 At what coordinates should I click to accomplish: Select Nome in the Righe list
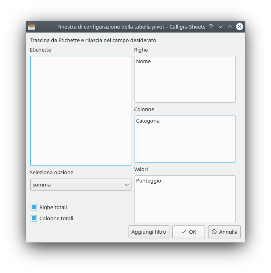(144, 62)
